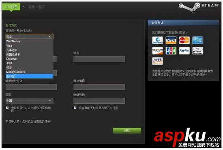Choose 万事达卡 in the payment list

click(x=30, y=50)
